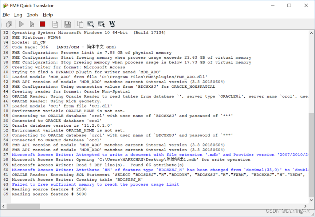Screen dimensions: 315x217
Task: Click the horizontal scrollbar thumb
Action: (x=23, y=206)
